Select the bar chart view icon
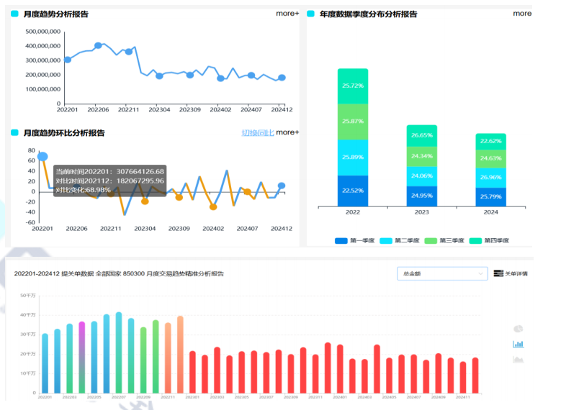This screenshot has height=410, width=566. [518, 344]
